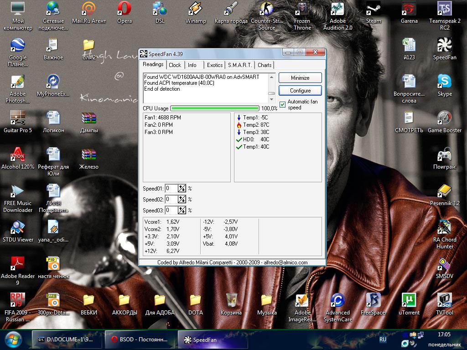467x350 pixels.
Task: Click the CPU Usage progress bar
Action: [214, 108]
